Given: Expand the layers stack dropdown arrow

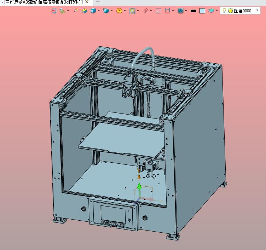Looking at the screenshot, I should (x=216, y=11).
